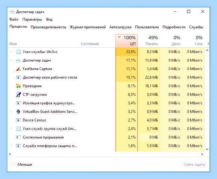
Task: Click the Task Manager title bar icon
Action: pos(12,12)
